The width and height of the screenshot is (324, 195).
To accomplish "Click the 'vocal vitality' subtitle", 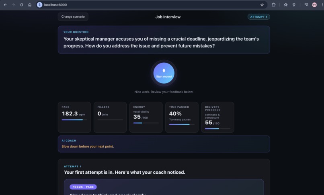I will 141,112.
